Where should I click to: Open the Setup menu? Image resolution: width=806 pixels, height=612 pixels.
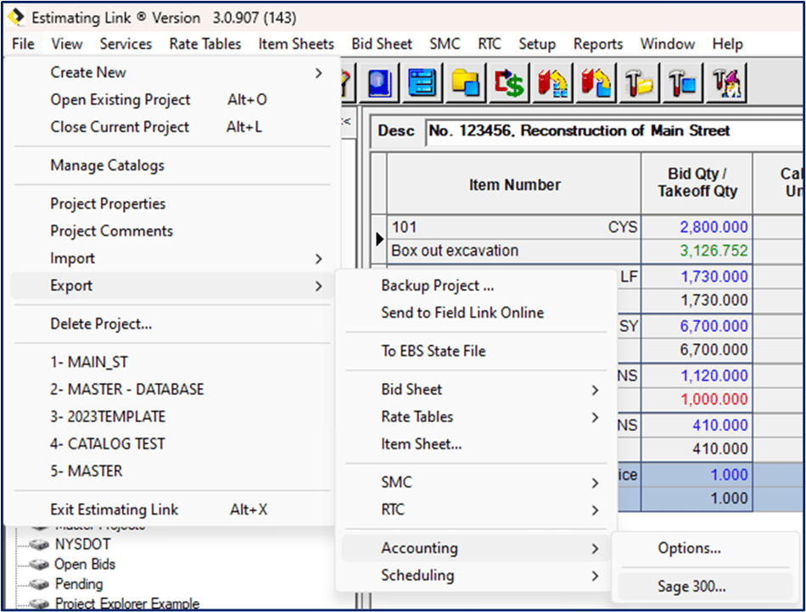(x=537, y=43)
